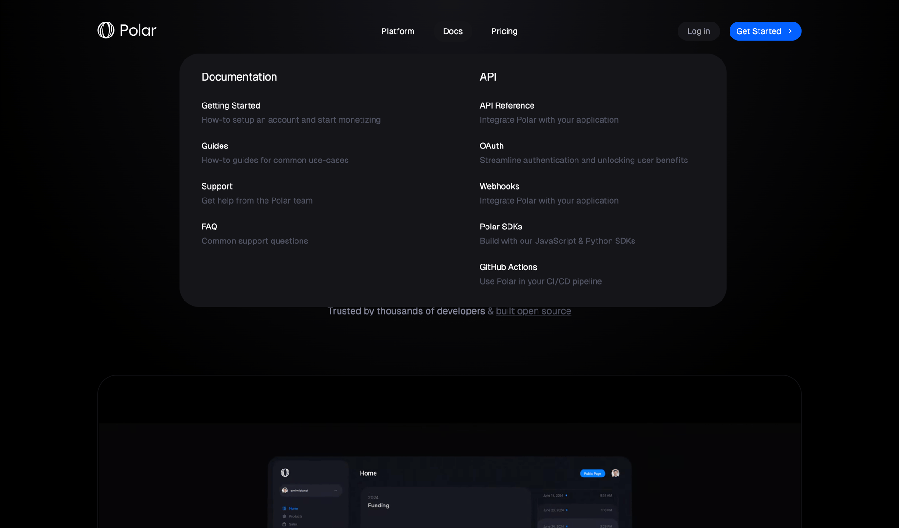Open the Getting Started documentation link
The width and height of the screenshot is (899, 528).
pyautogui.click(x=230, y=105)
